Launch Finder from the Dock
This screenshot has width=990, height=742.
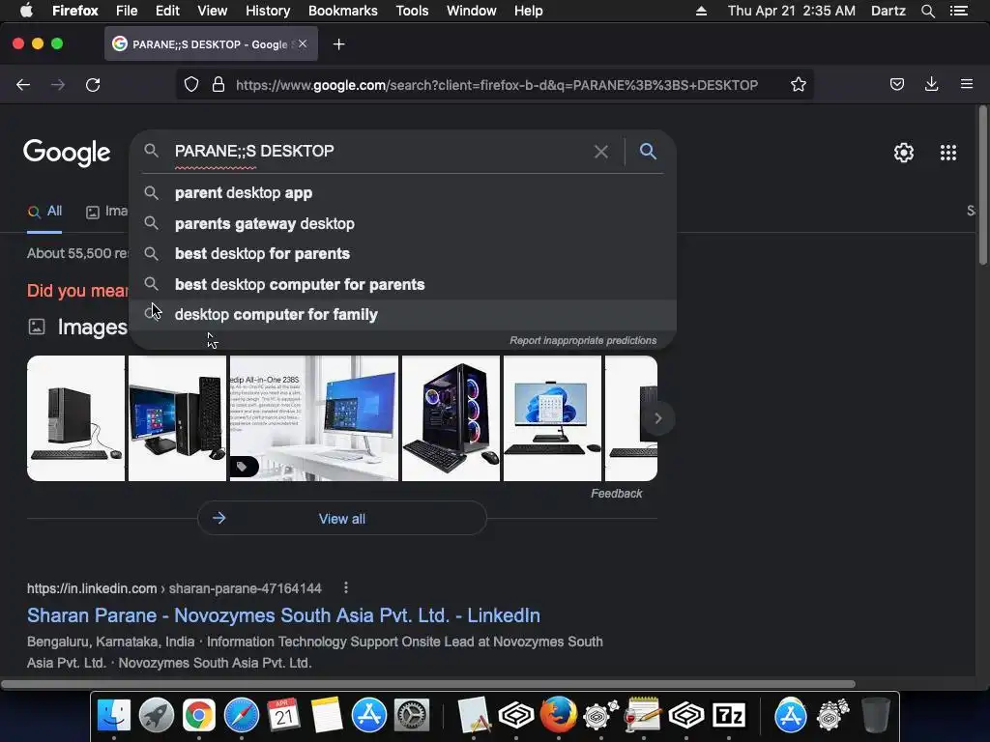click(x=114, y=716)
